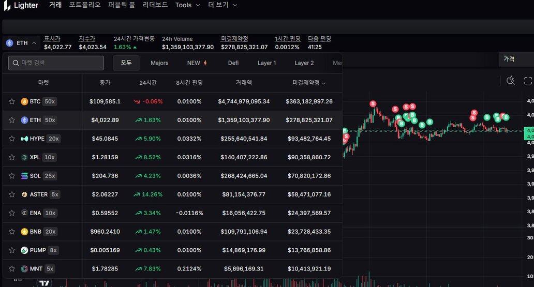This screenshot has height=287, width=534.
Task: Favorite the SOL market star
Action: click(11, 176)
